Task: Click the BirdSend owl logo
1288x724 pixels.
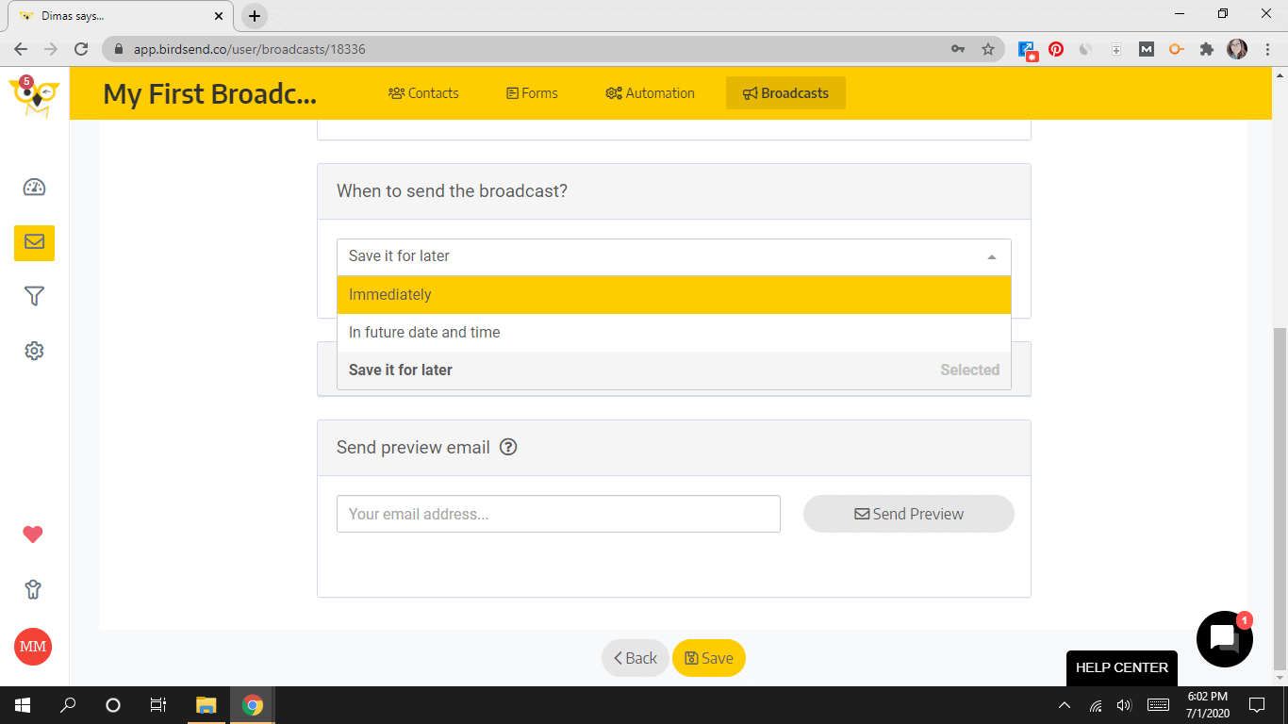Action: (34, 96)
